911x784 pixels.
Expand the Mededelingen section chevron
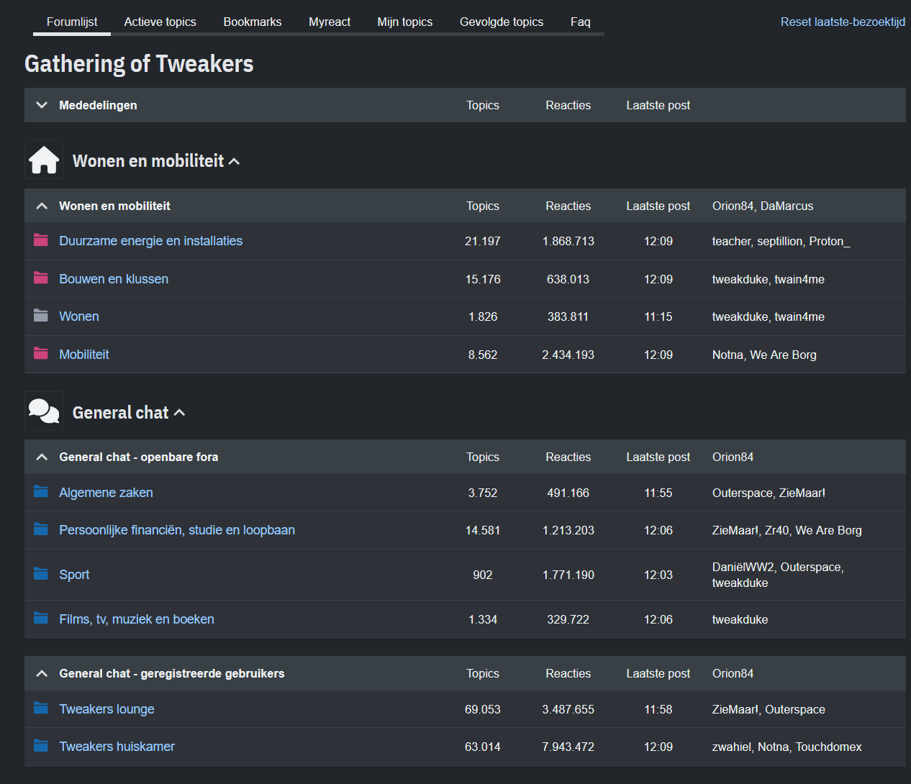(x=42, y=105)
